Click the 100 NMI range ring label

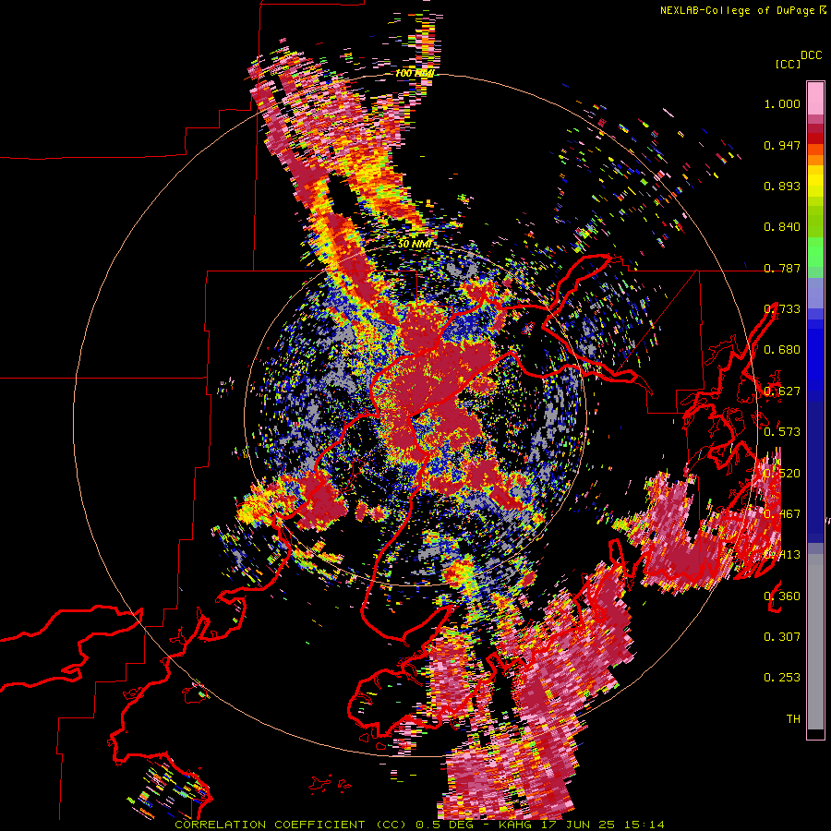point(415,73)
